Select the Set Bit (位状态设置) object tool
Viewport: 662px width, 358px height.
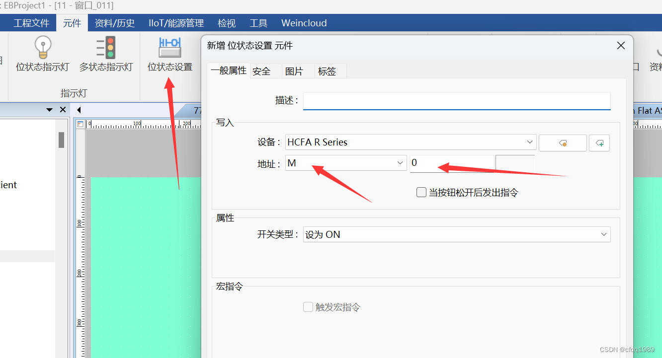tap(170, 55)
